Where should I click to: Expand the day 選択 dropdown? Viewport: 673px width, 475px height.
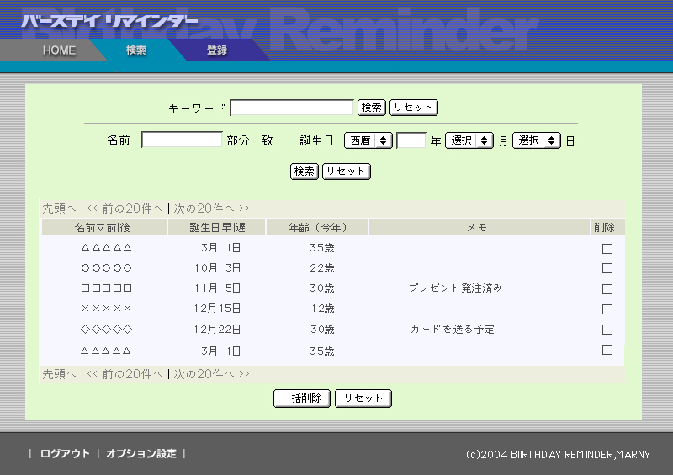(x=536, y=141)
